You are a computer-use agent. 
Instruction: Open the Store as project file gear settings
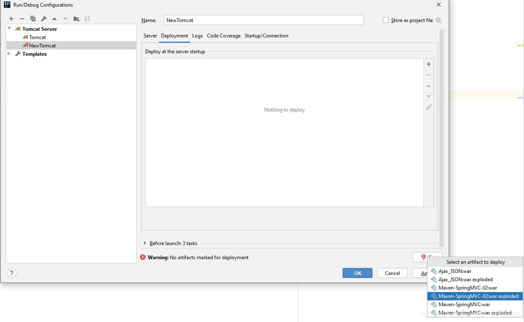[x=438, y=20]
